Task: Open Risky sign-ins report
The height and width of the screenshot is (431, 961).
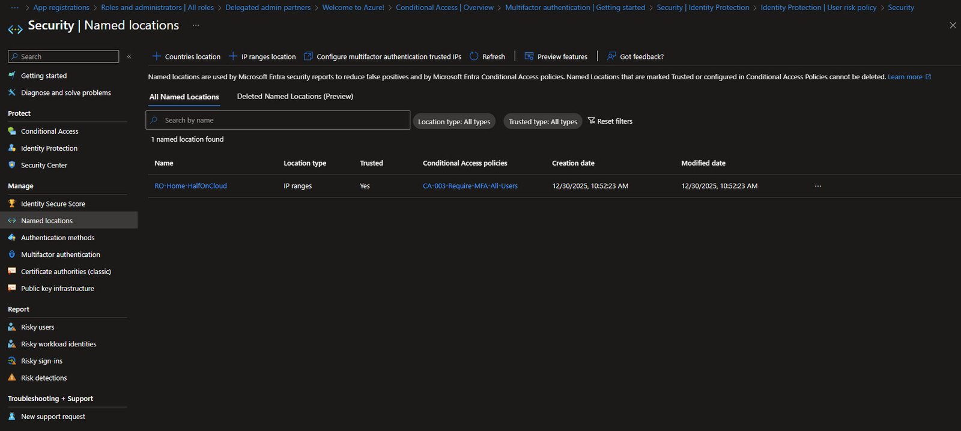Action: point(41,361)
